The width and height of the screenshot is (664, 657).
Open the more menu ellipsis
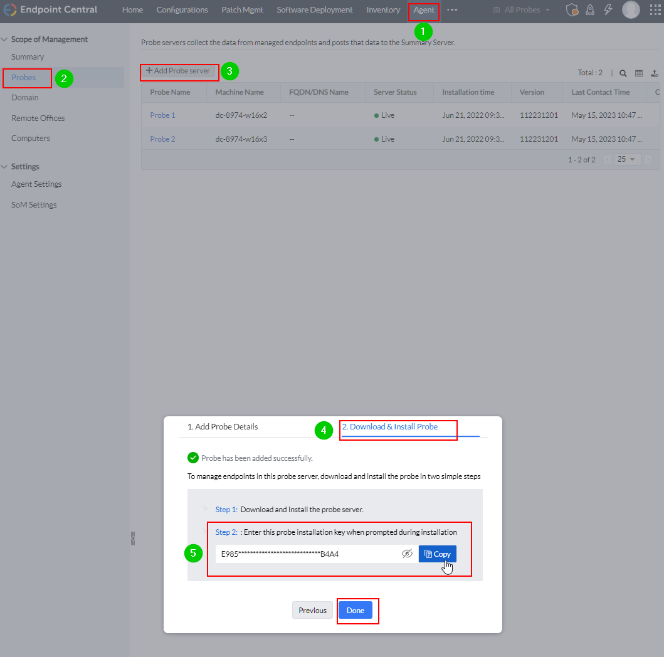click(452, 10)
